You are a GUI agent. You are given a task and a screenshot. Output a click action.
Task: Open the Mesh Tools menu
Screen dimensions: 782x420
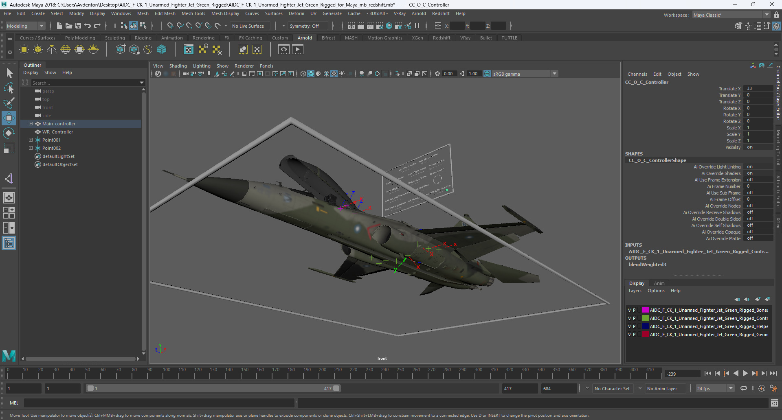193,13
